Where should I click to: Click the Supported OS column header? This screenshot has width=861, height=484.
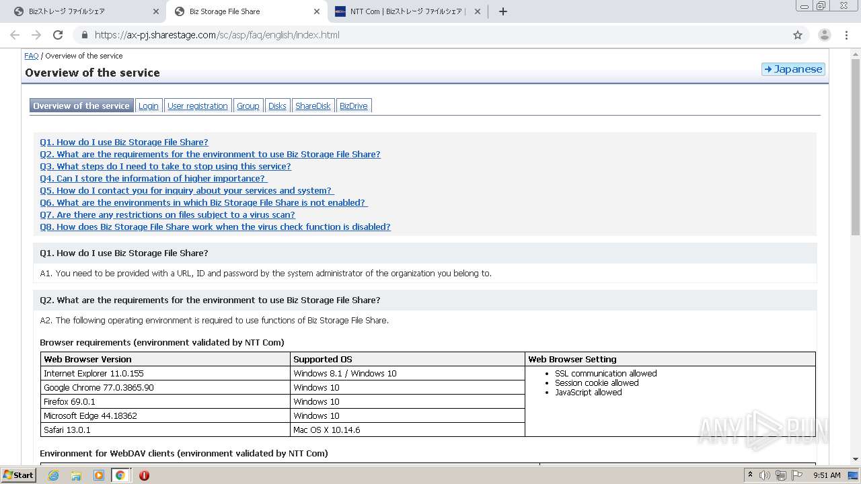coord(408,359)
